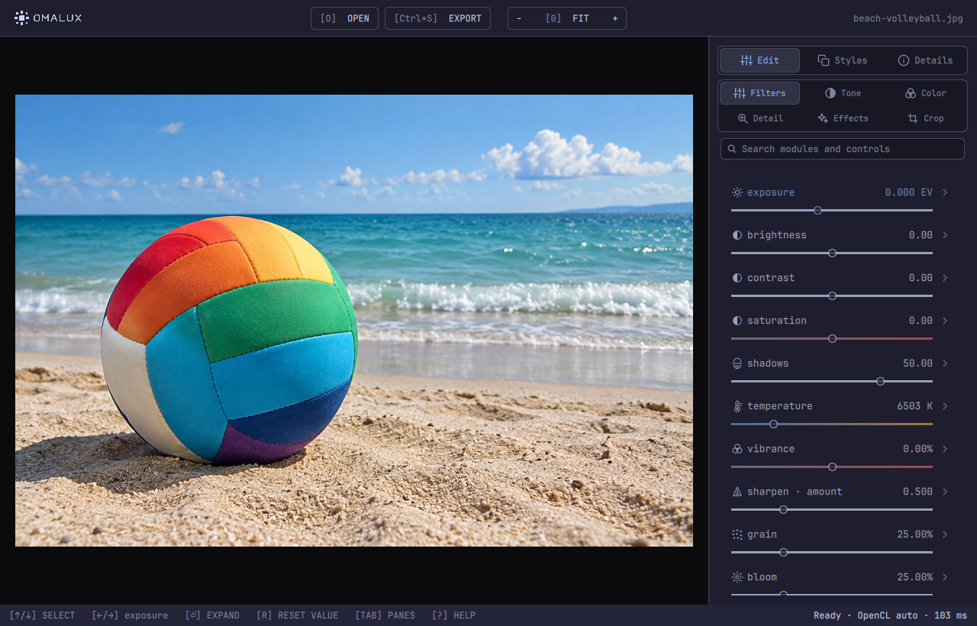Click the beach volleyball image preview

coord(354,321)
